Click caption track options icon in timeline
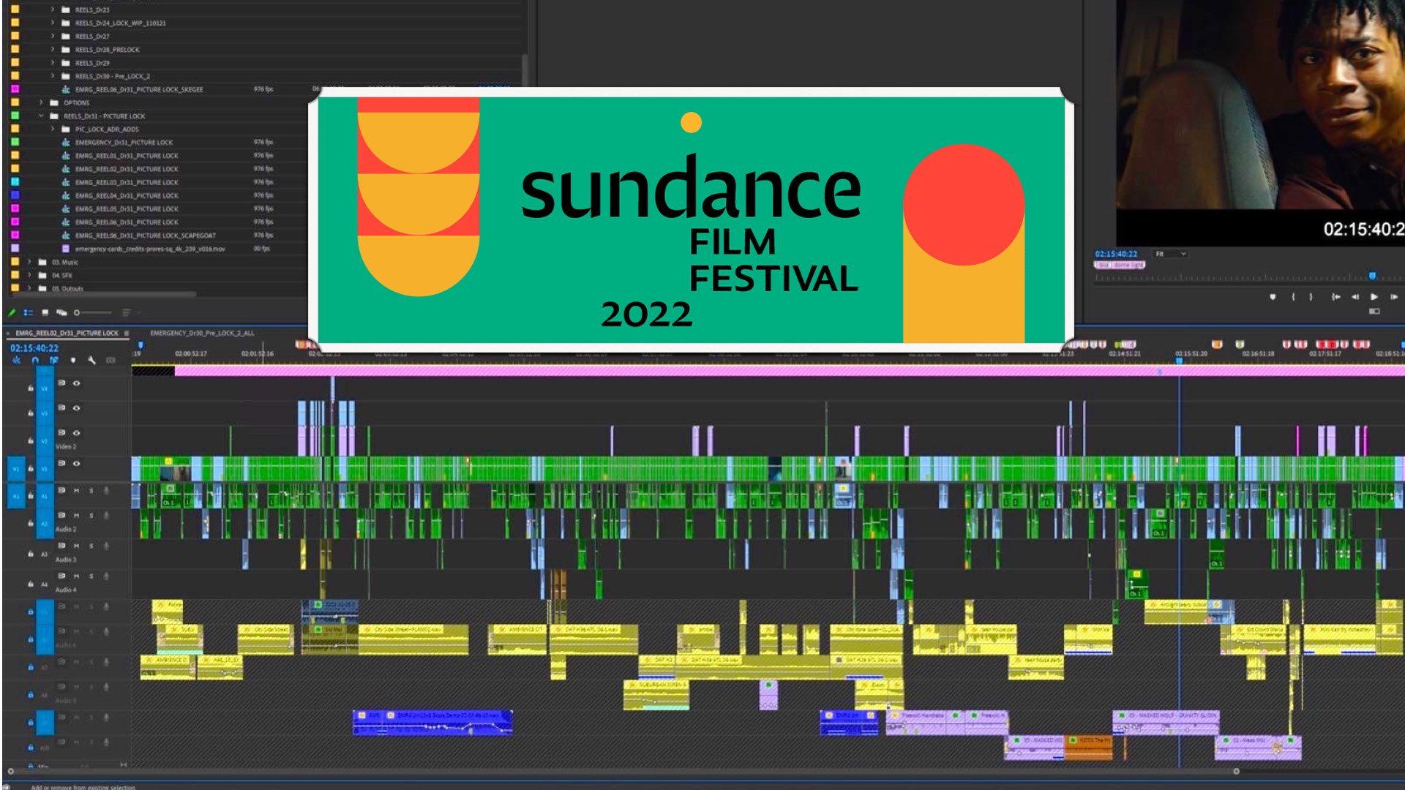The height and width of the screenshot is (790, 1405). (x=110, y=360)
